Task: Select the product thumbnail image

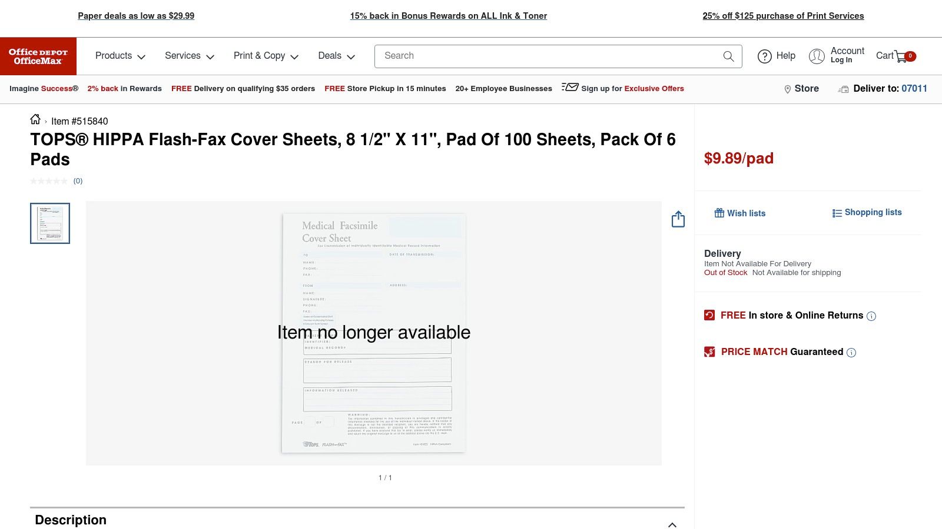Action: coord(49,223)
